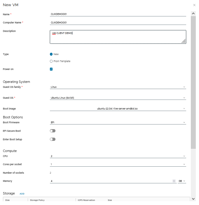Uncheck the Power on checkbox

pyautogui.click(x=51, y=69)
